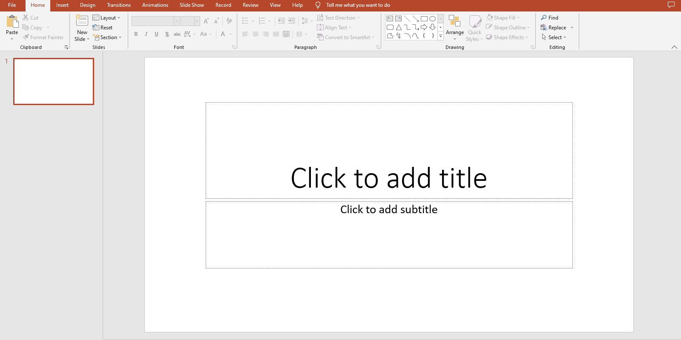The height and width of the screenshot is (340, 681).
Task: Select the Vertical Text Box shape
Action: 398,19
